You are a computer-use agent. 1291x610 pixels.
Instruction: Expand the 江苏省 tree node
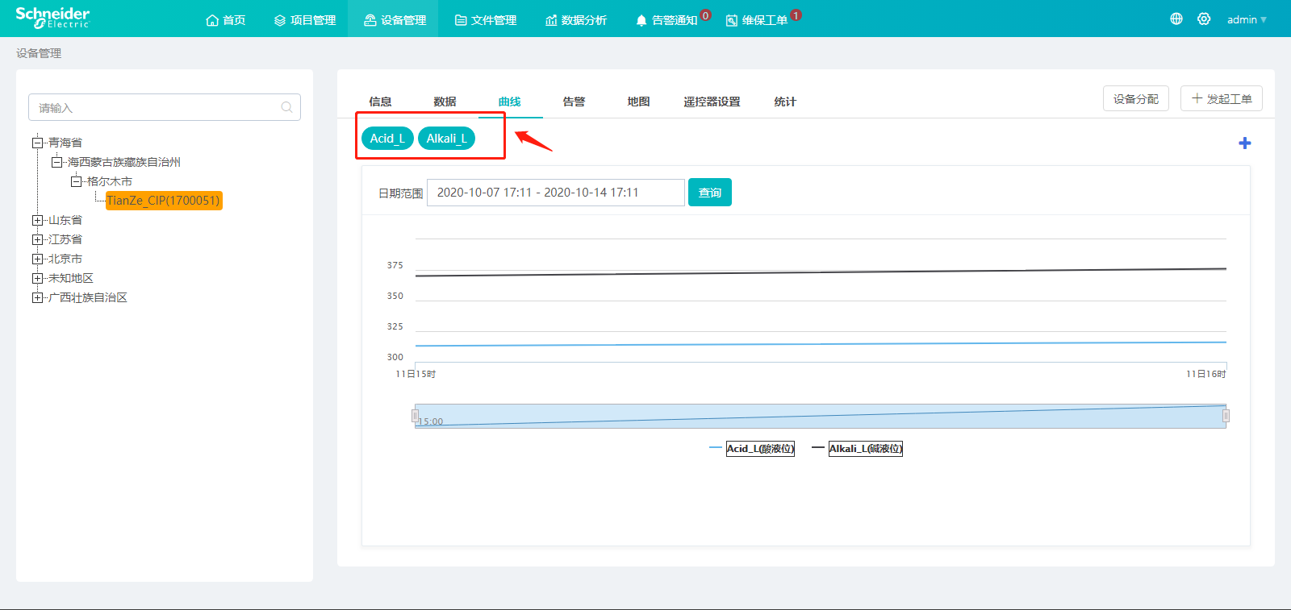(x=37, y=239)
